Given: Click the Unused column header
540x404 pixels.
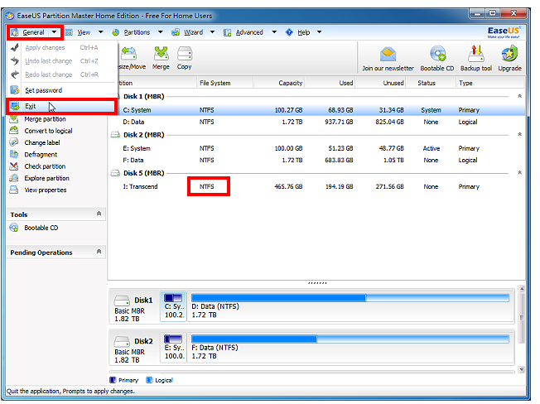Looking at the screenshot, I should (x=381, y=83).
